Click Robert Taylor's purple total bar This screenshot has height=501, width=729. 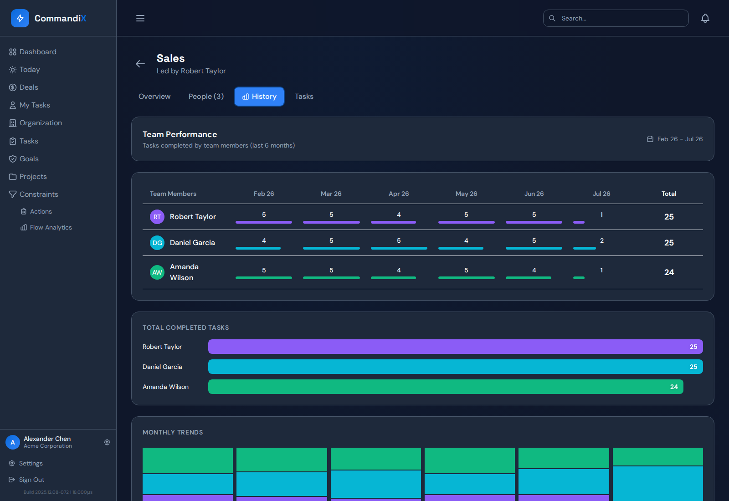(x=456, y=347)
